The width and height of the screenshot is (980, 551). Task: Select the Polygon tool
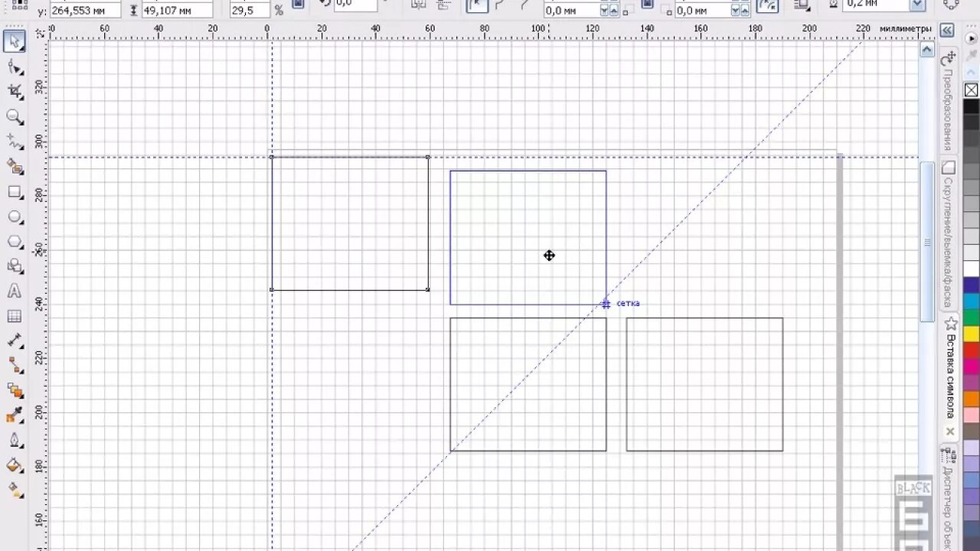(14, 242)
